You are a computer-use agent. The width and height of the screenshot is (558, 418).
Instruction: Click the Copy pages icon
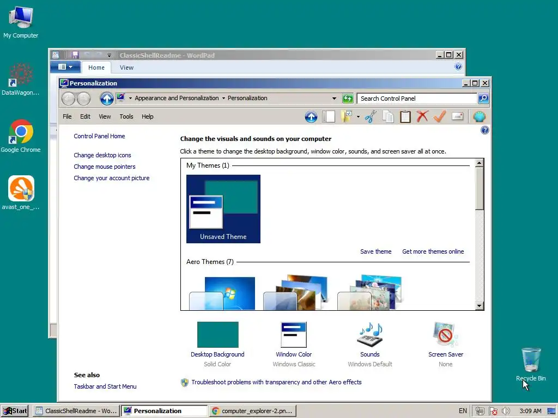coord(388,116)
